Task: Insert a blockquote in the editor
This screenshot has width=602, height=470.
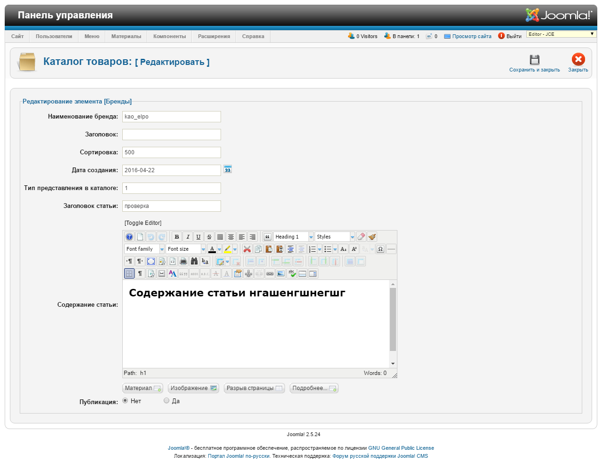Action: click(268, 237)
